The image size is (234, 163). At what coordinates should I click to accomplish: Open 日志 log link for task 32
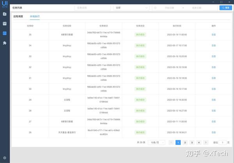tap(214, 67)
